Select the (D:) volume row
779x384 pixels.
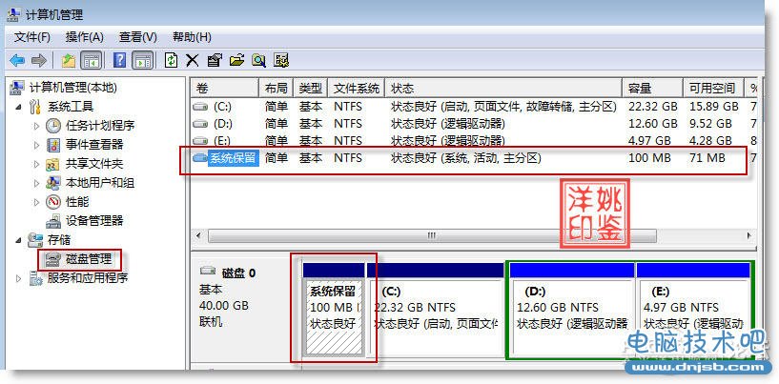click(x=475, y=124)
